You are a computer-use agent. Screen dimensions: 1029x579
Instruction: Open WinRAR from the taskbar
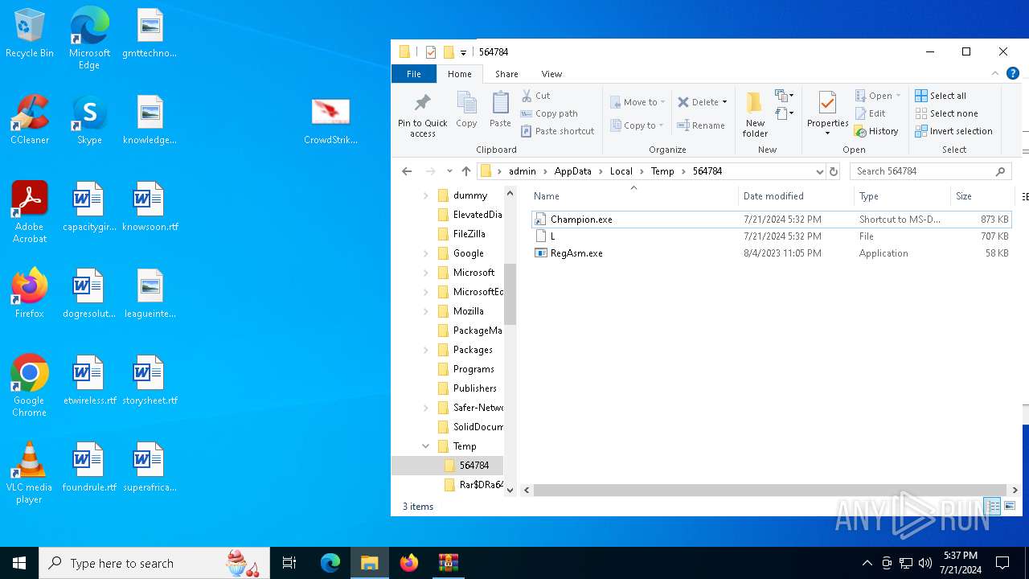pos(448,563)
